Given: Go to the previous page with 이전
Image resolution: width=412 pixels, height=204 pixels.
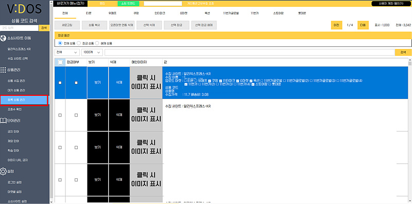Looking at the screenshot, I should pos(336,25).
